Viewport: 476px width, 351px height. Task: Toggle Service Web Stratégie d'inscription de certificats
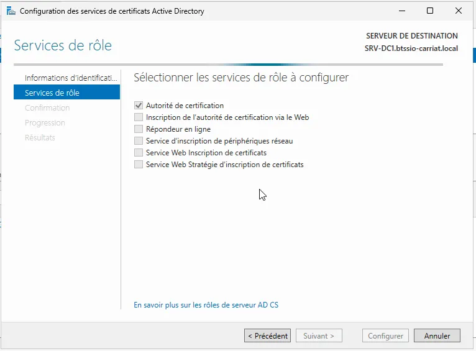139,165
